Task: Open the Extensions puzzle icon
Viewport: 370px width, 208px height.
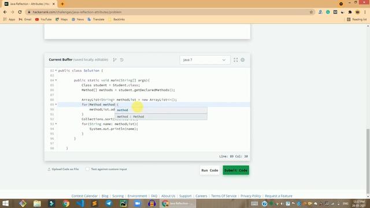Action: coord(350,12)
